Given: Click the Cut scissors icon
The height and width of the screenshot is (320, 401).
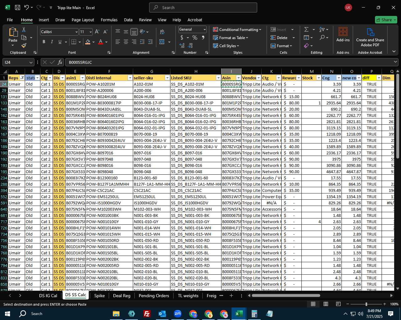Looking at the screenshot, I should point(24,29).
